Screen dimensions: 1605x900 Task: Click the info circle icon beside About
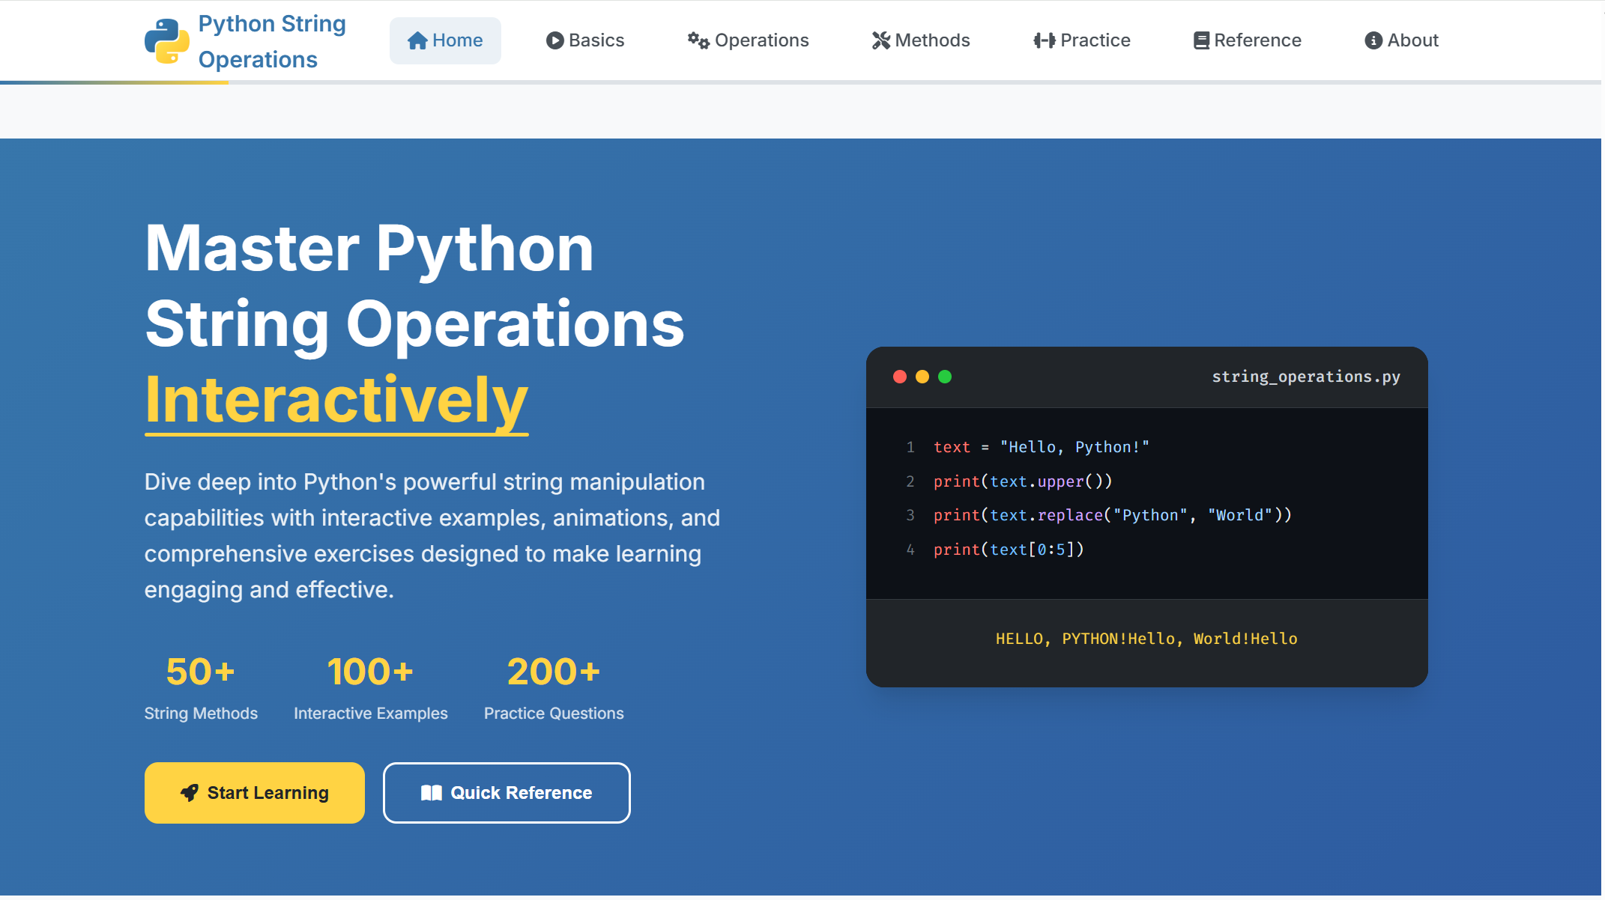click(1373, 40)
